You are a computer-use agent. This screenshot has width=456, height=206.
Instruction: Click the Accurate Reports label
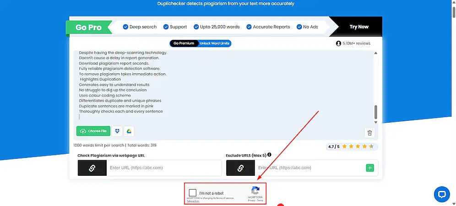click(x=271, y=27)
